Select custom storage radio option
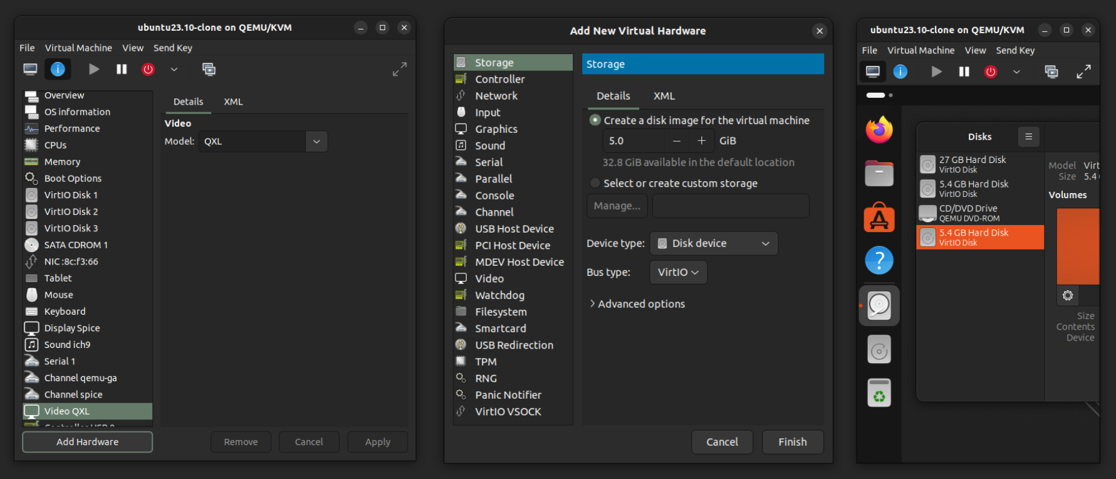Screen dimensions: 1116x479 [595, 183]
